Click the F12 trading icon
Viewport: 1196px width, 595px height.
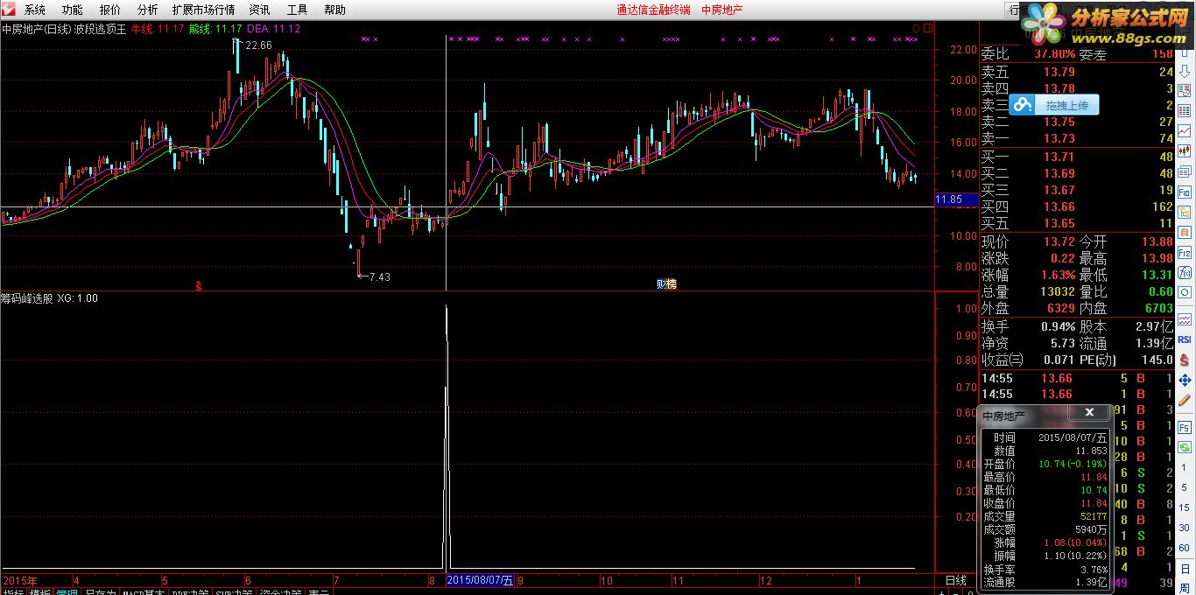point(1184,252)
